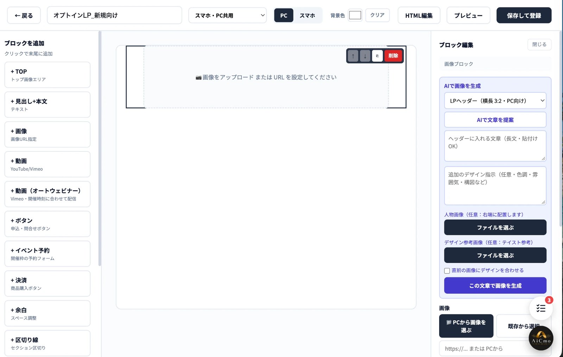Save with 保存して登録 button
563x357 pixels.
524,15
